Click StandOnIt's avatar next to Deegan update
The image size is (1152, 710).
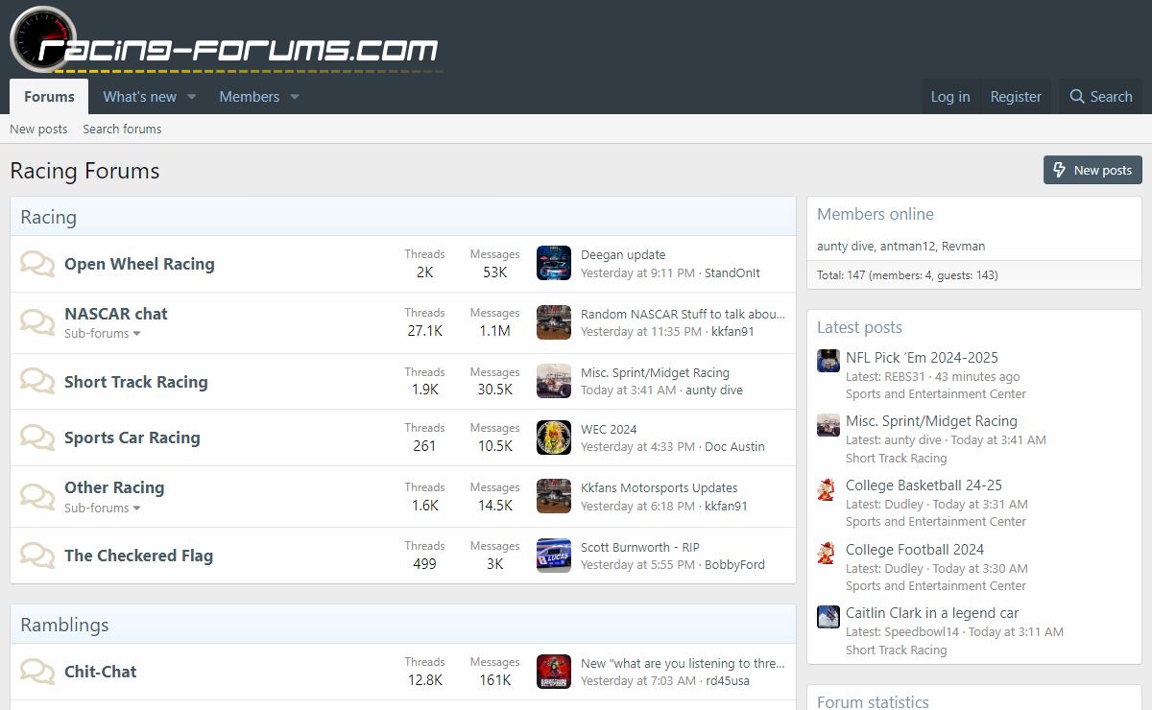click(x=554, y=263)
